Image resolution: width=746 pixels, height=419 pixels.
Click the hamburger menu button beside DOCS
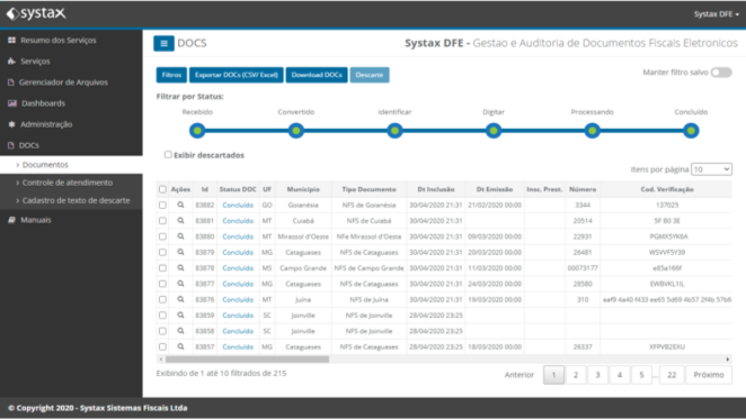click(x=164, y=44)
